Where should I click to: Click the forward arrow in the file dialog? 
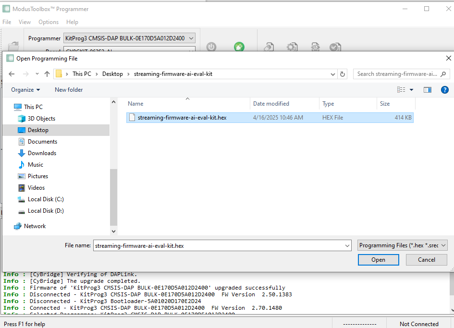coord(26,74)
